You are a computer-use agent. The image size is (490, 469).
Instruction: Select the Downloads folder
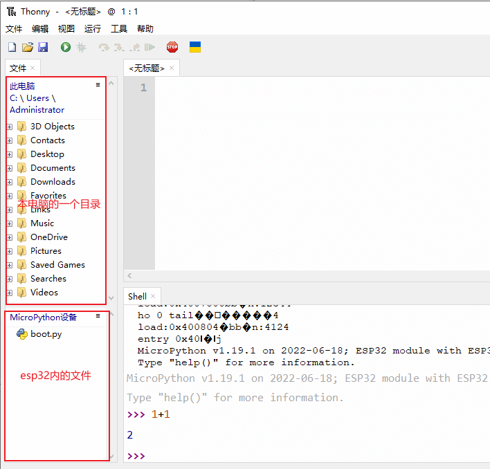[x=53, y=182]
